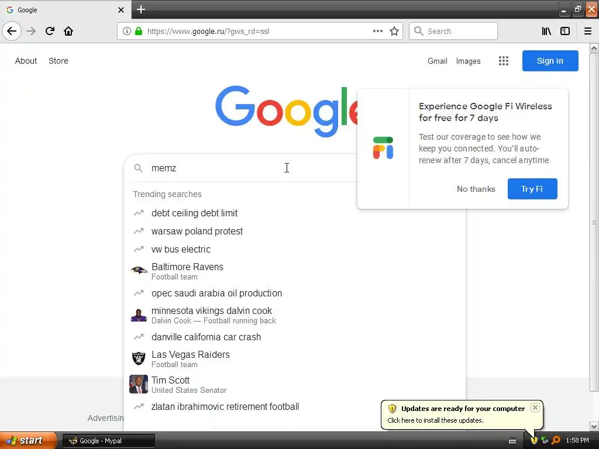This screenshot has height=449, width=599.
Task: Click the keyboard icon in taskbar
Action: click(x=512, y=441)
